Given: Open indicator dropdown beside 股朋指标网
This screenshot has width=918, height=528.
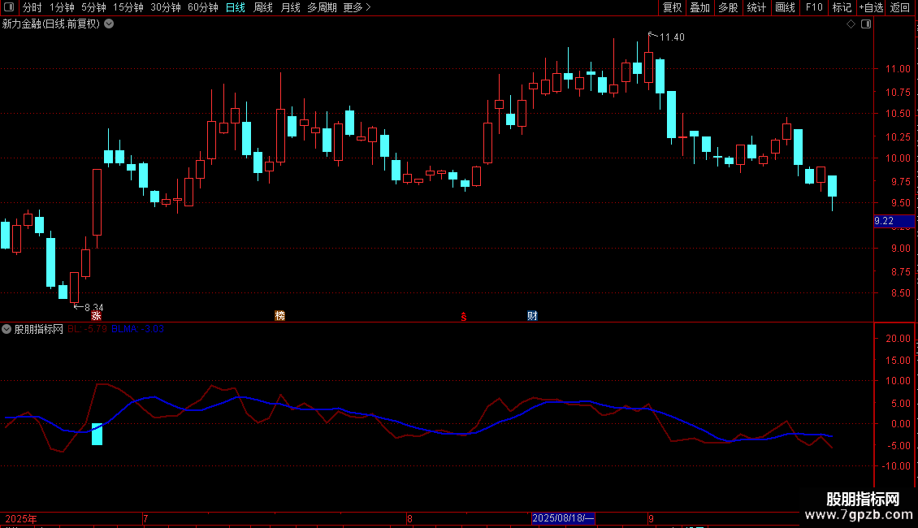Looking at the screenshot, I should click(x=6, y=329).
